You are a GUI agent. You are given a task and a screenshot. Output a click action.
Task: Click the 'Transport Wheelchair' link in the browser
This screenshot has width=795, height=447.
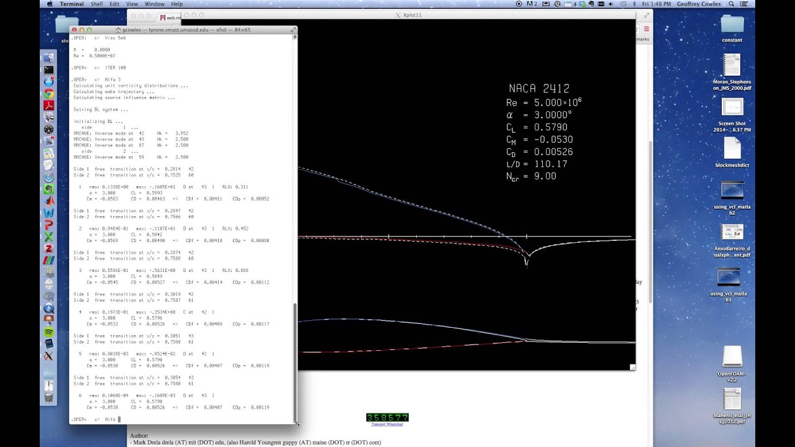click(387, 424)
